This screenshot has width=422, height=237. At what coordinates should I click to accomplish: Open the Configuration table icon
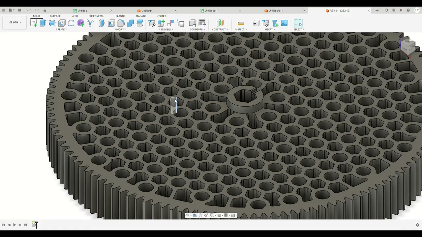pyautogui.click(x=202, y=23)
